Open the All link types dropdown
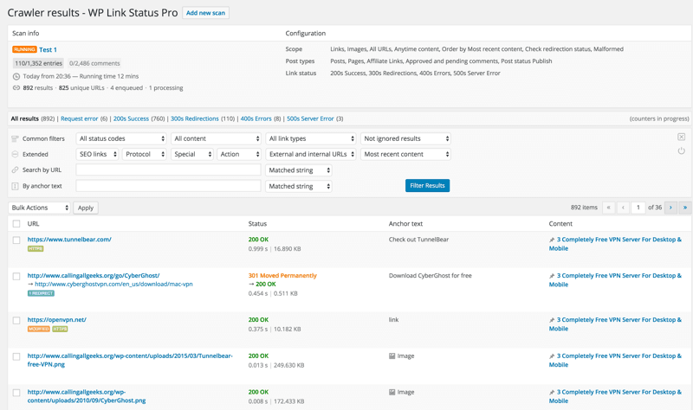 click(311, 138)
